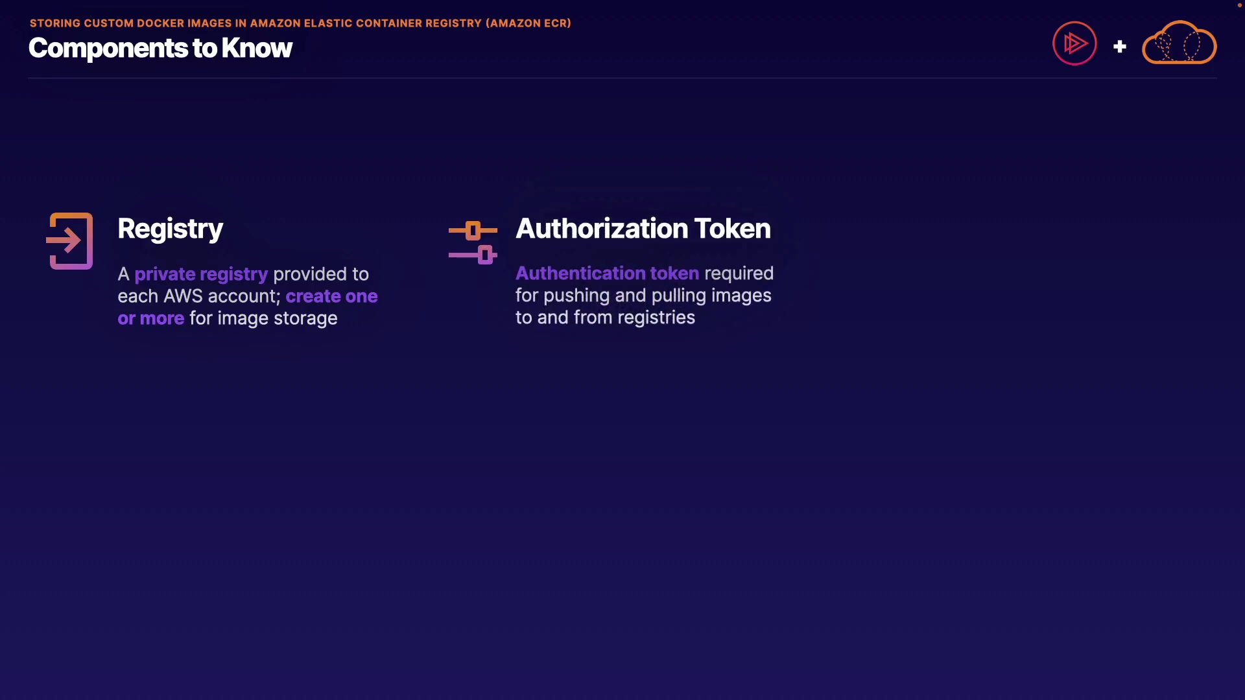Click the "for image storage" text
Image resolution: width=1245 pixels, height=700 pixels.
point(263,318)
